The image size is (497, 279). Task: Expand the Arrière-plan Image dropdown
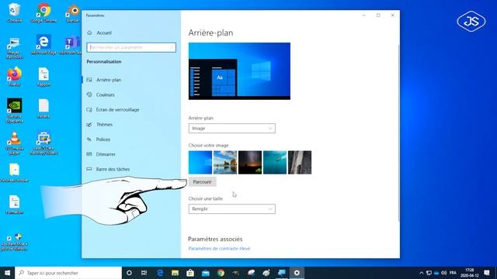231,128
